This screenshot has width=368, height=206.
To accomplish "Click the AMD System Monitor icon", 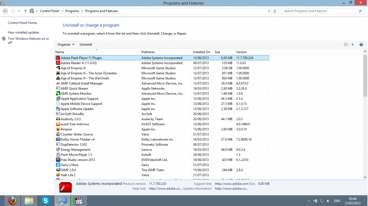I will [x=58, y=94].
